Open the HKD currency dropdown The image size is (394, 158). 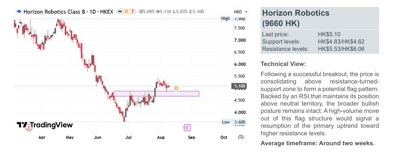pos(241,12)
